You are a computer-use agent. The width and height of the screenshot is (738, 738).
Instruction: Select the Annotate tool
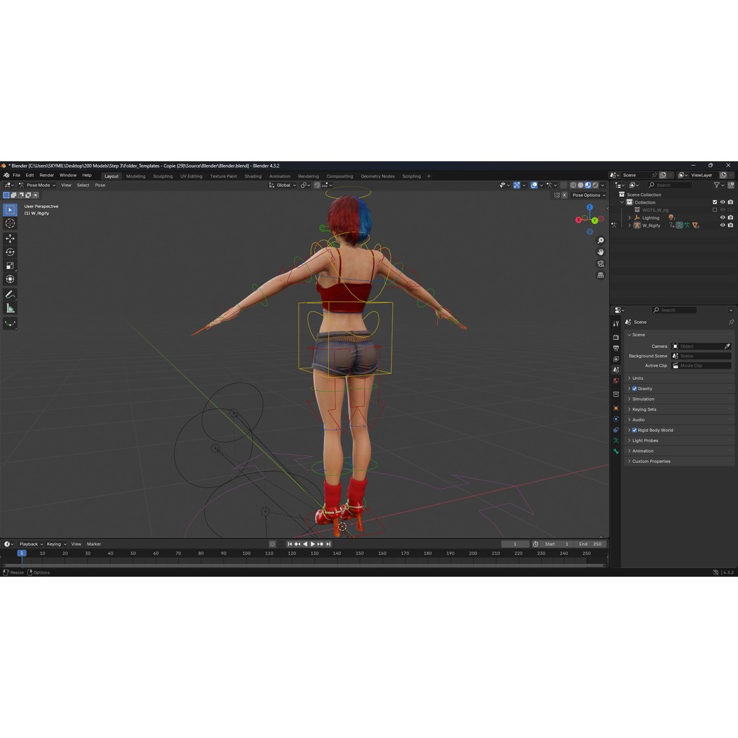(10, 295)
